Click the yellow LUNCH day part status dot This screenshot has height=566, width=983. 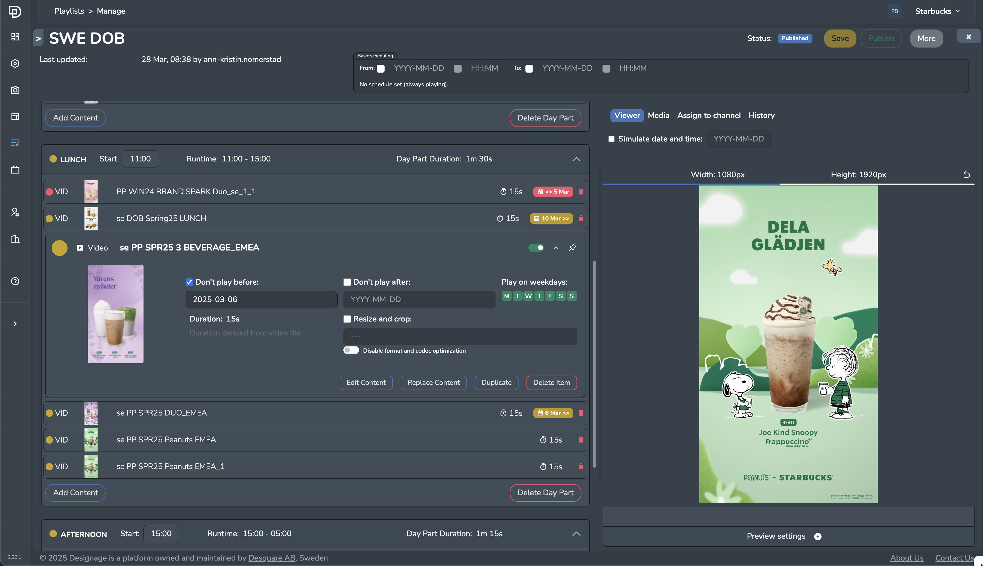pos(53,159)
